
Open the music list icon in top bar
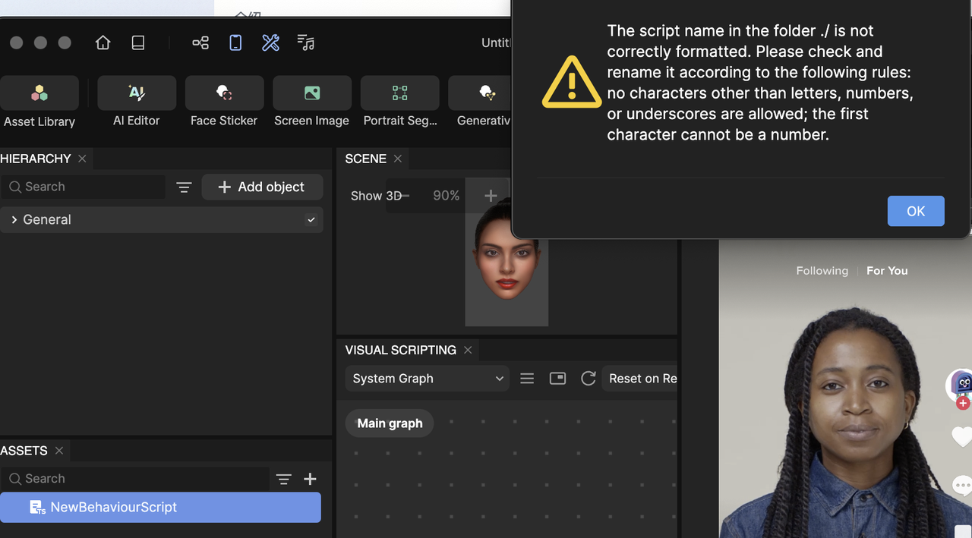tap(306, 42)
